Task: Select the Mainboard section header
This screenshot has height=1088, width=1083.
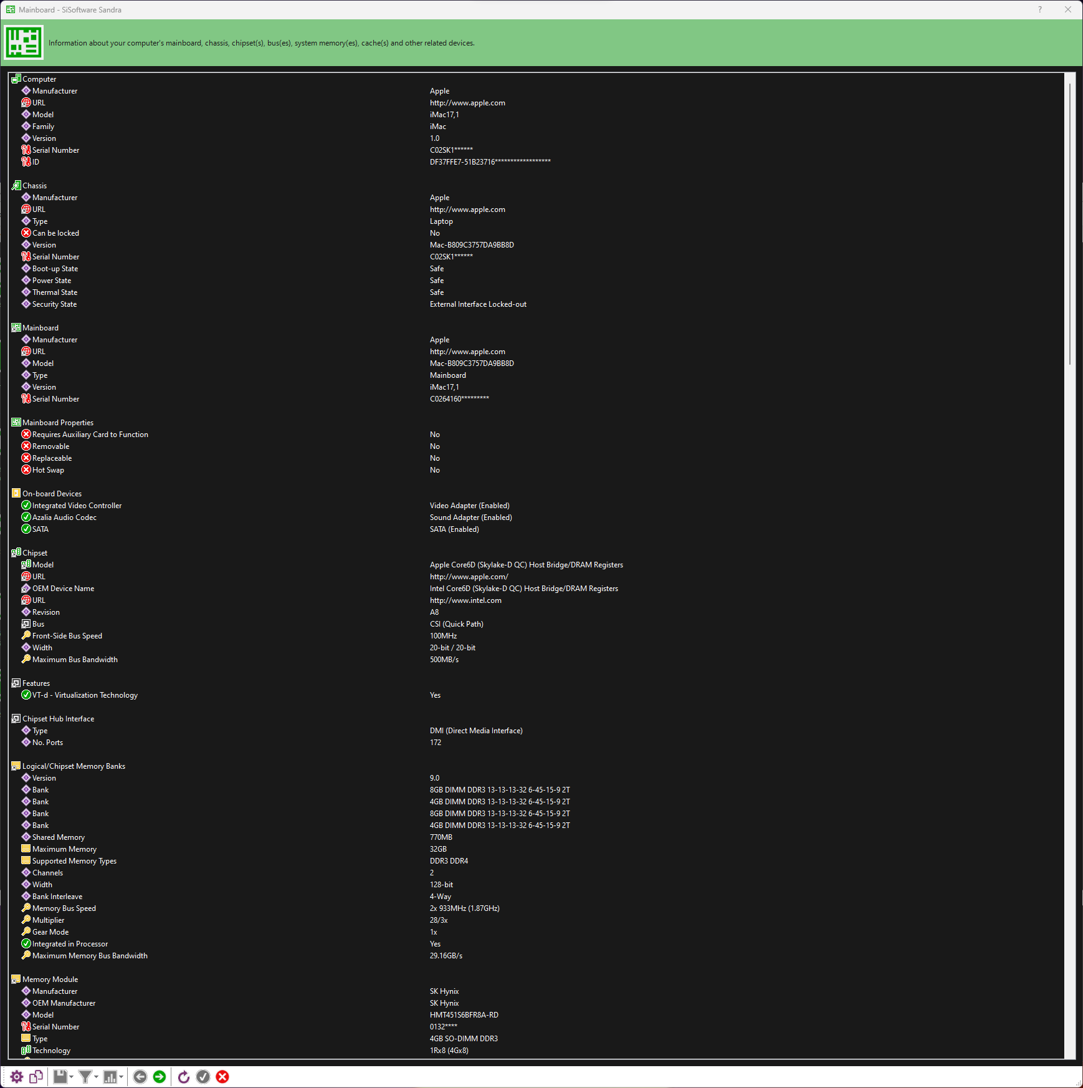Action: tap(41, 328)
